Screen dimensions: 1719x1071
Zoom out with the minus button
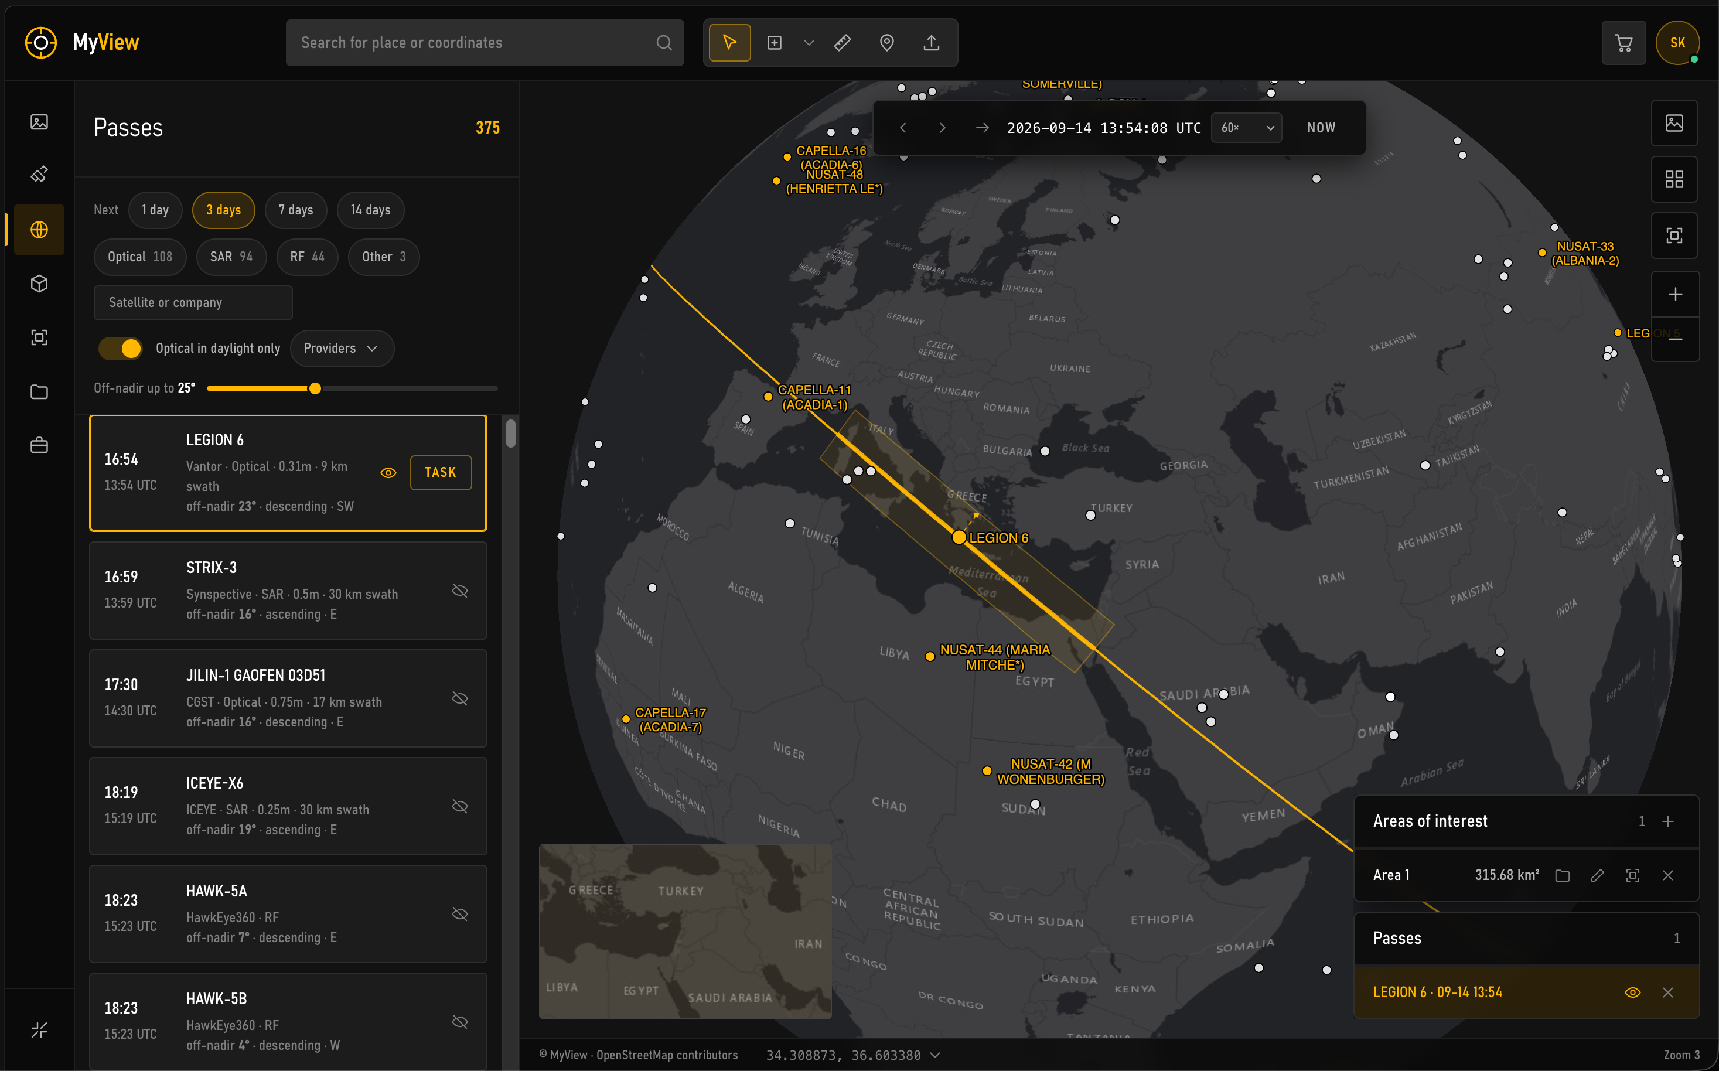(x=1674, y=339)
